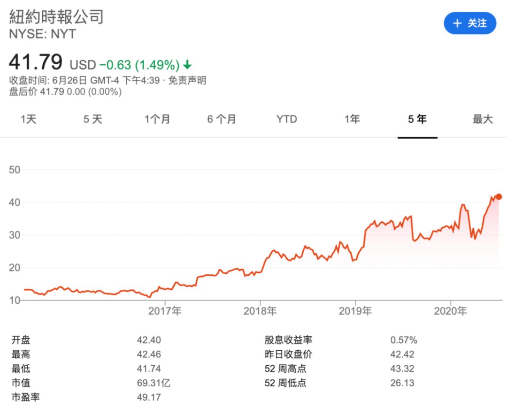The height and width of the screenshot is (414, 507).
Task: Show the 6 个月 chart range
Action: point(222,119)
